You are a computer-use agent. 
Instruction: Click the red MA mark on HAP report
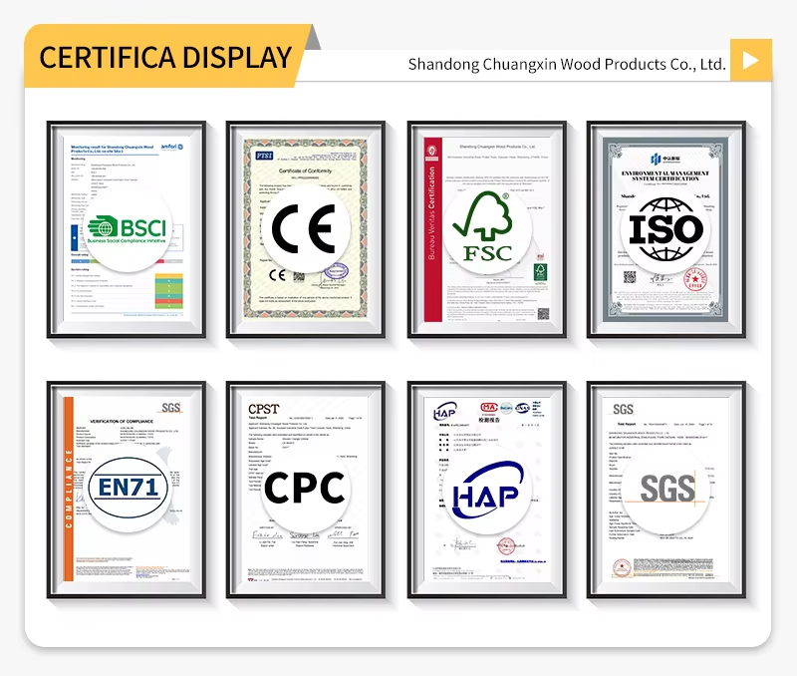tap(489, 408)
